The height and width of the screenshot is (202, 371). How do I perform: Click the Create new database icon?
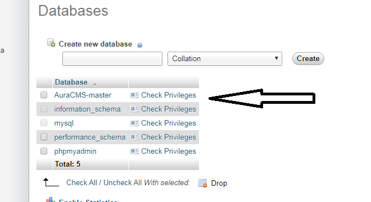click(51, 43)
